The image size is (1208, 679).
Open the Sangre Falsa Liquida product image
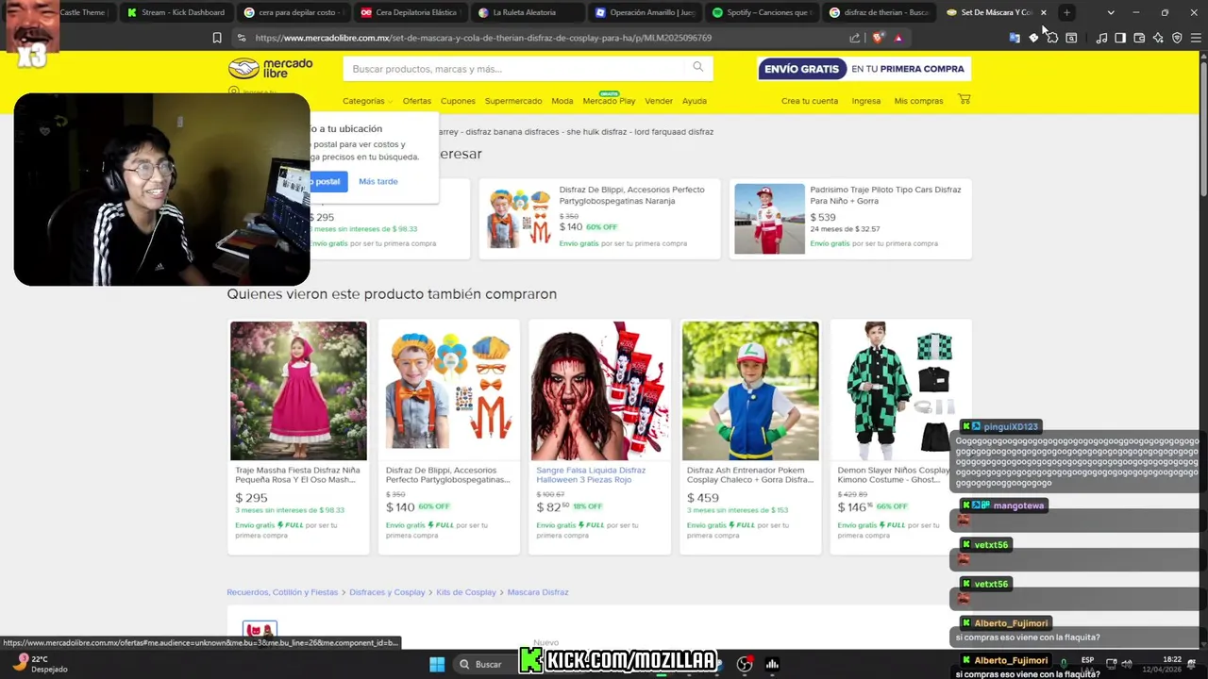[600, 390]
